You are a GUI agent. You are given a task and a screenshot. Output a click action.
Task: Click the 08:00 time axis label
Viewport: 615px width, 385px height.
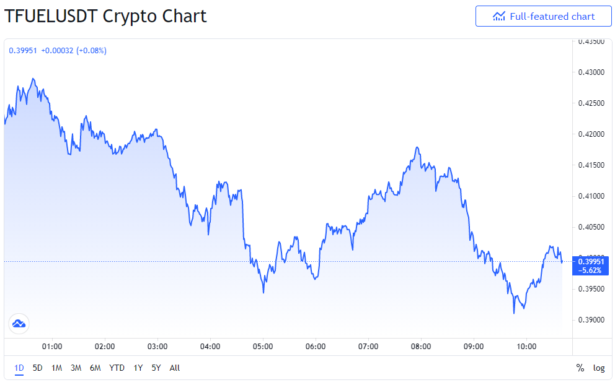[421, 346]
